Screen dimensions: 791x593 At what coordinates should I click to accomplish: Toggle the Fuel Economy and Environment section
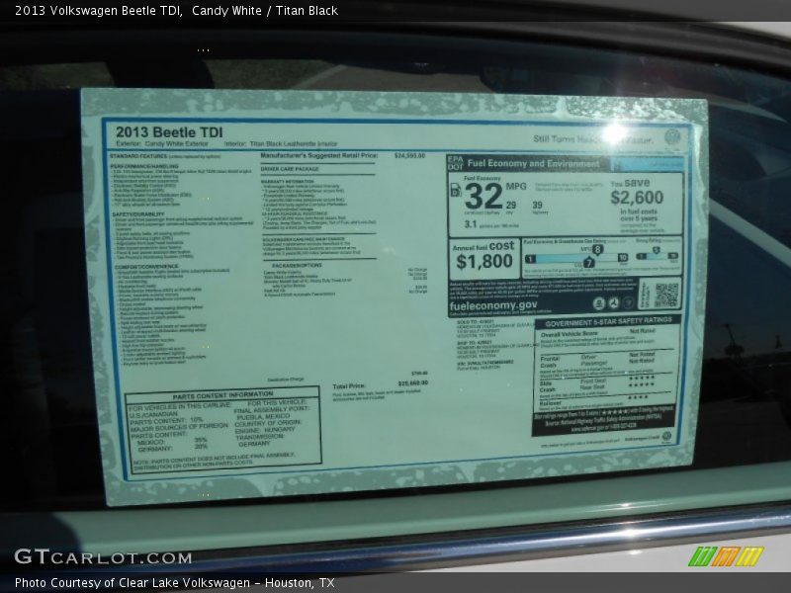(534, 162)
